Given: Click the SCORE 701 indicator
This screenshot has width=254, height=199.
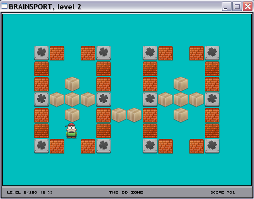Looking at the screenshot, I should tap(223, 192).
